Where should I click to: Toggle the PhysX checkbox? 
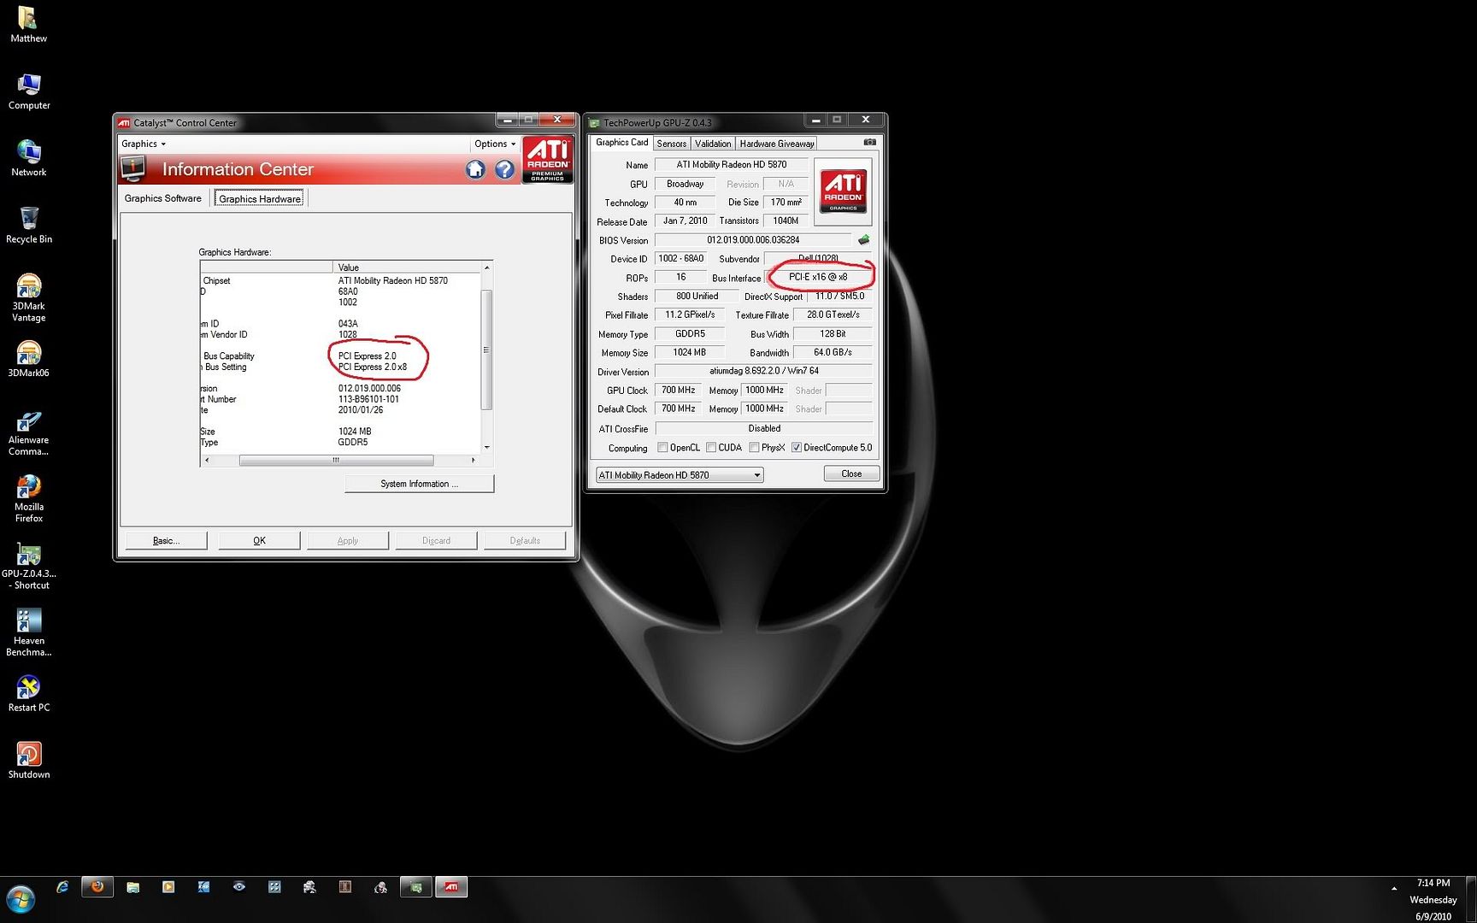[x=754, y=448]
